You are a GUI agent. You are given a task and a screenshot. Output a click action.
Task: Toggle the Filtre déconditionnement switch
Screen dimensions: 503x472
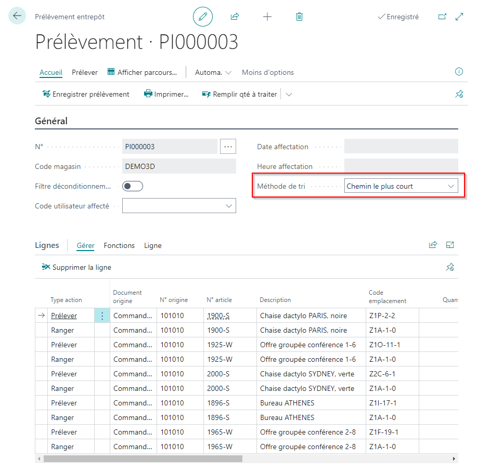coord(133,186)
